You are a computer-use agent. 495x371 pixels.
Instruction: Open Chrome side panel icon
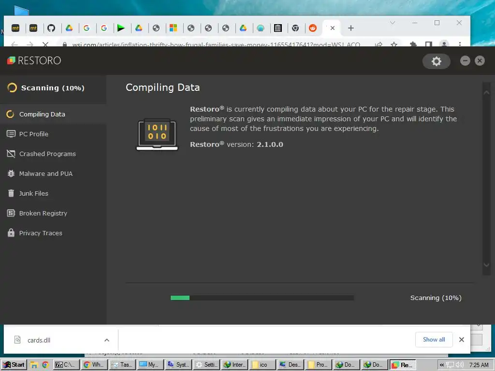pos(429,44)
